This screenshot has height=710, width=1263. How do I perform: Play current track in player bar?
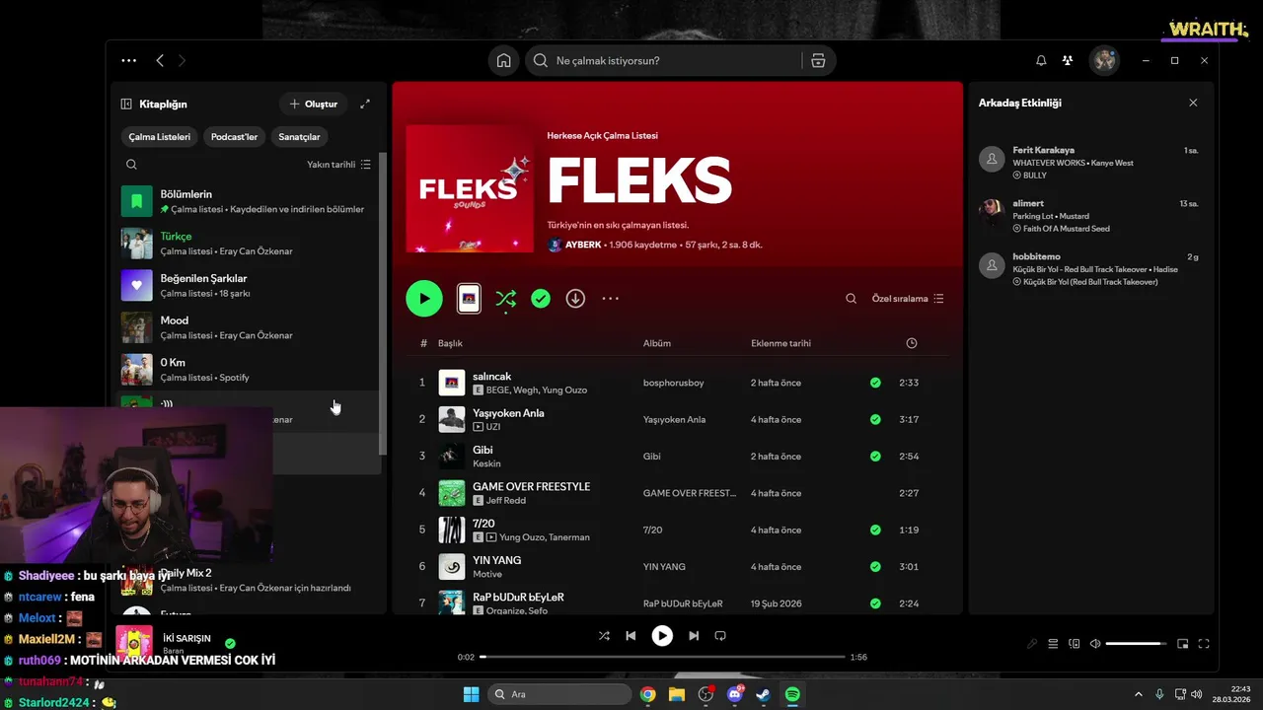tap(662, 636)
